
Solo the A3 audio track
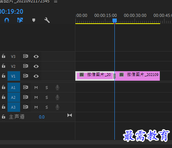pyautogui.click(x=47, y=107)
